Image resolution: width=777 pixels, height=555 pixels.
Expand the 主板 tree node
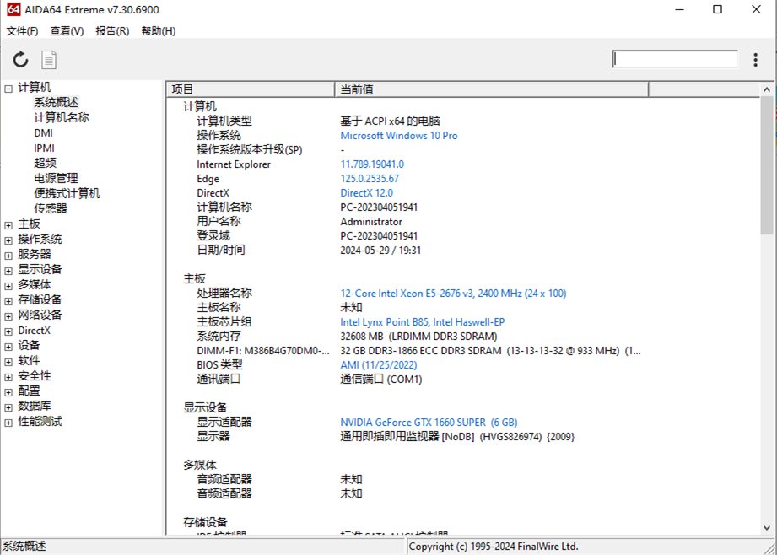click(x=8, y=224)
